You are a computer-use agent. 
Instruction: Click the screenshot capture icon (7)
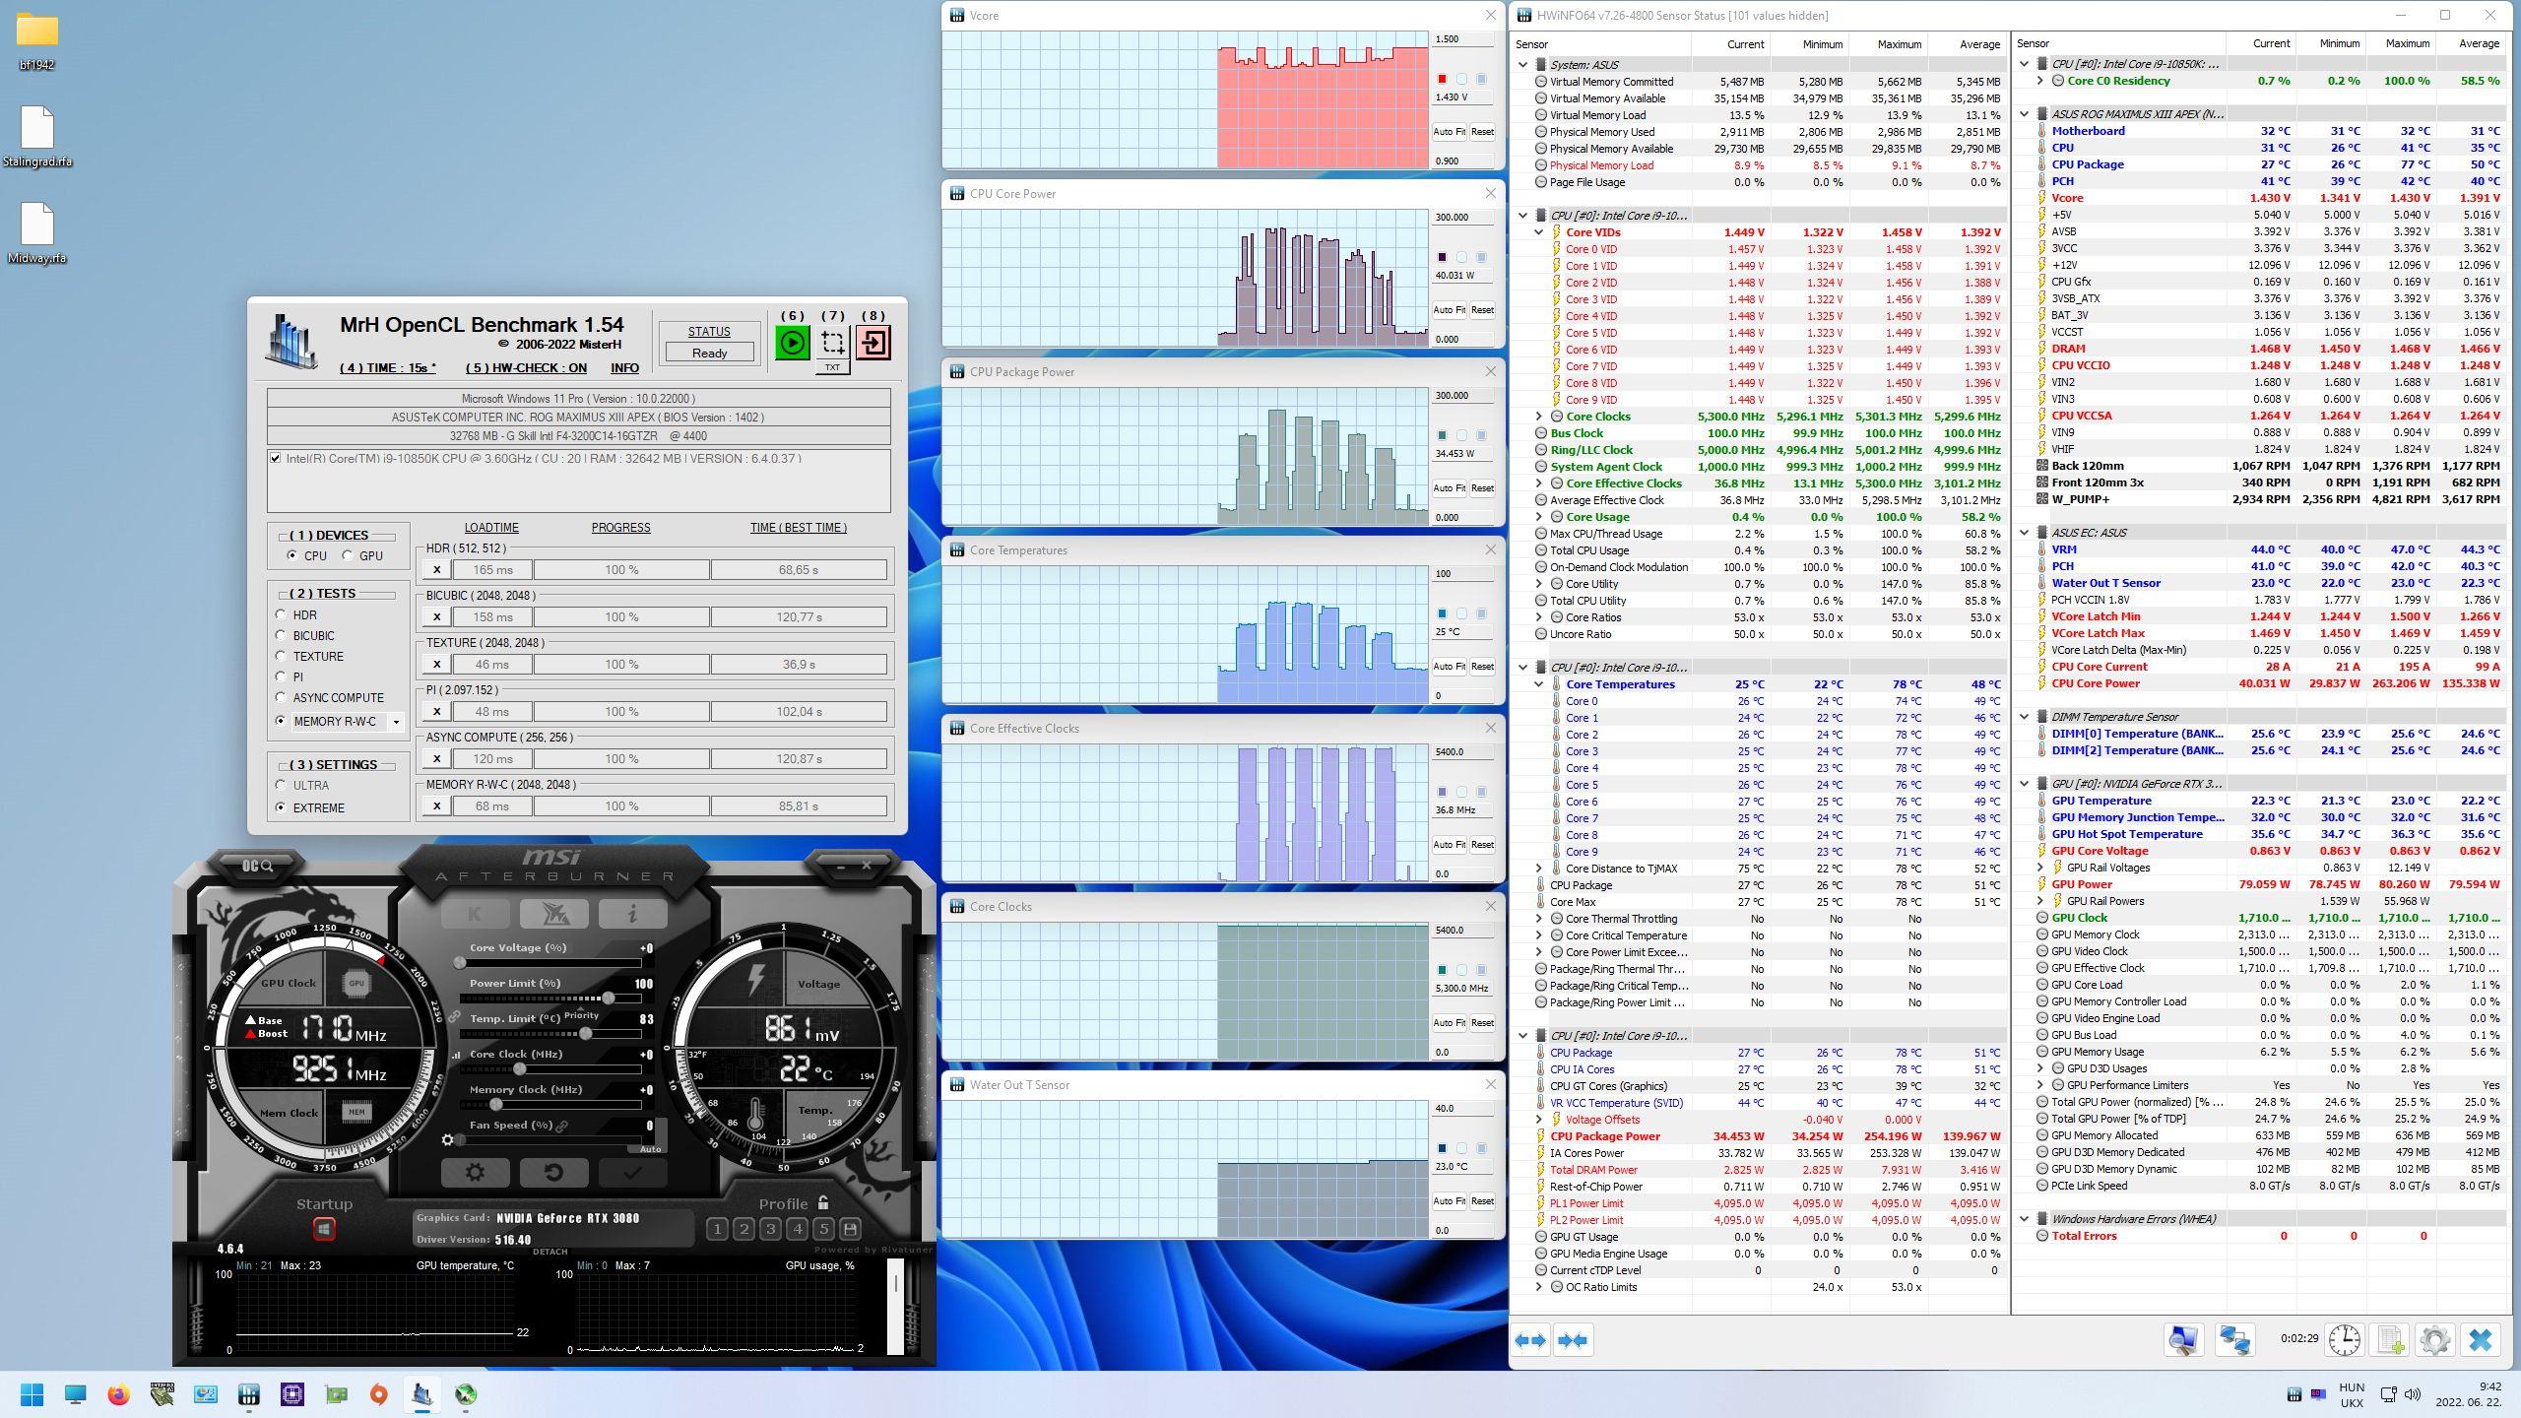[833, 343]
